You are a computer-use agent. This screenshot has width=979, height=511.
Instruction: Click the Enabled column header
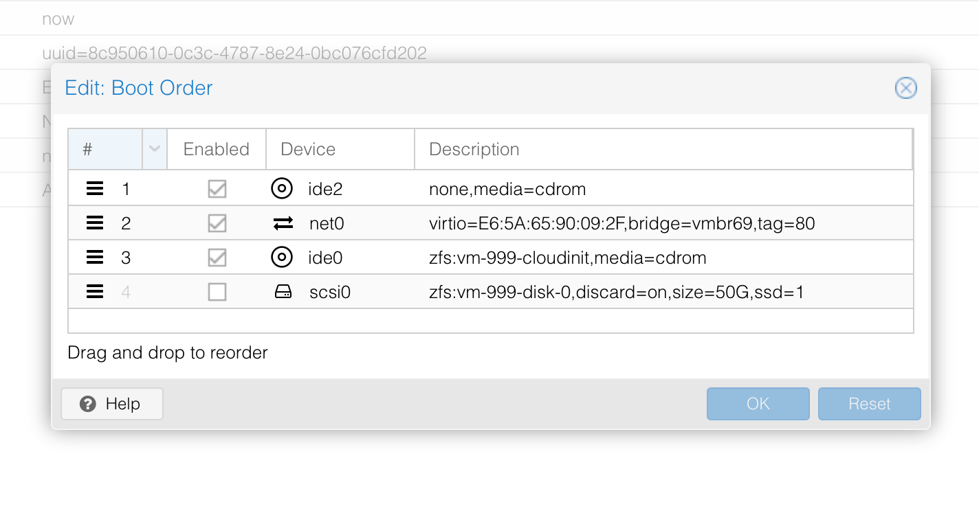click(217, 149)
